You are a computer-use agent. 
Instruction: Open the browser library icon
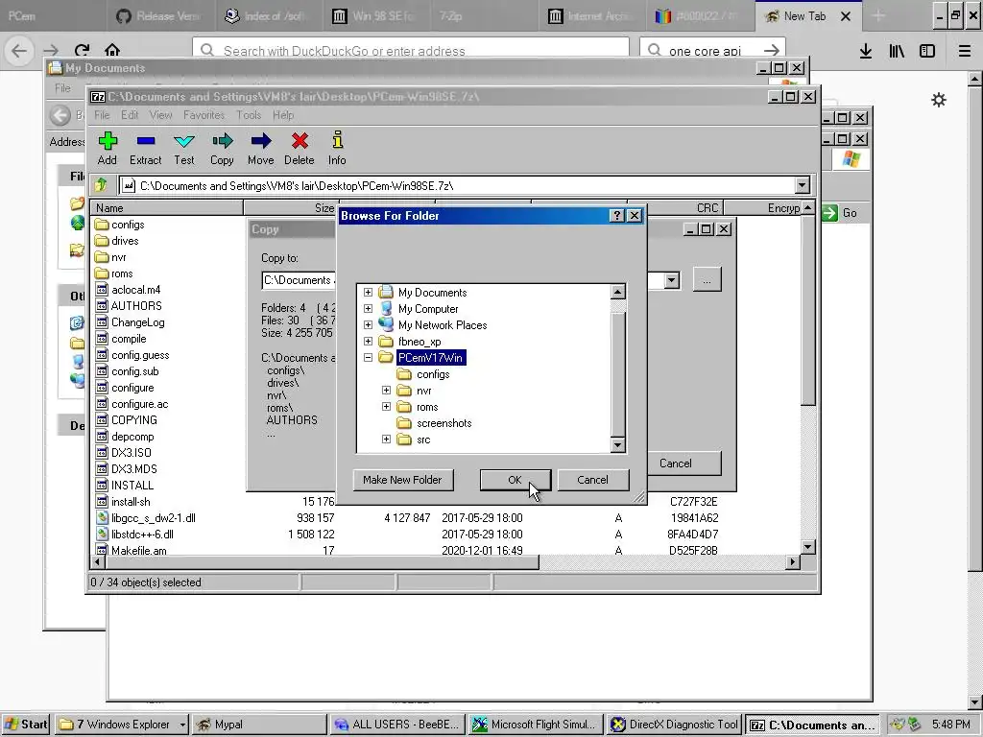coord(897,51)
